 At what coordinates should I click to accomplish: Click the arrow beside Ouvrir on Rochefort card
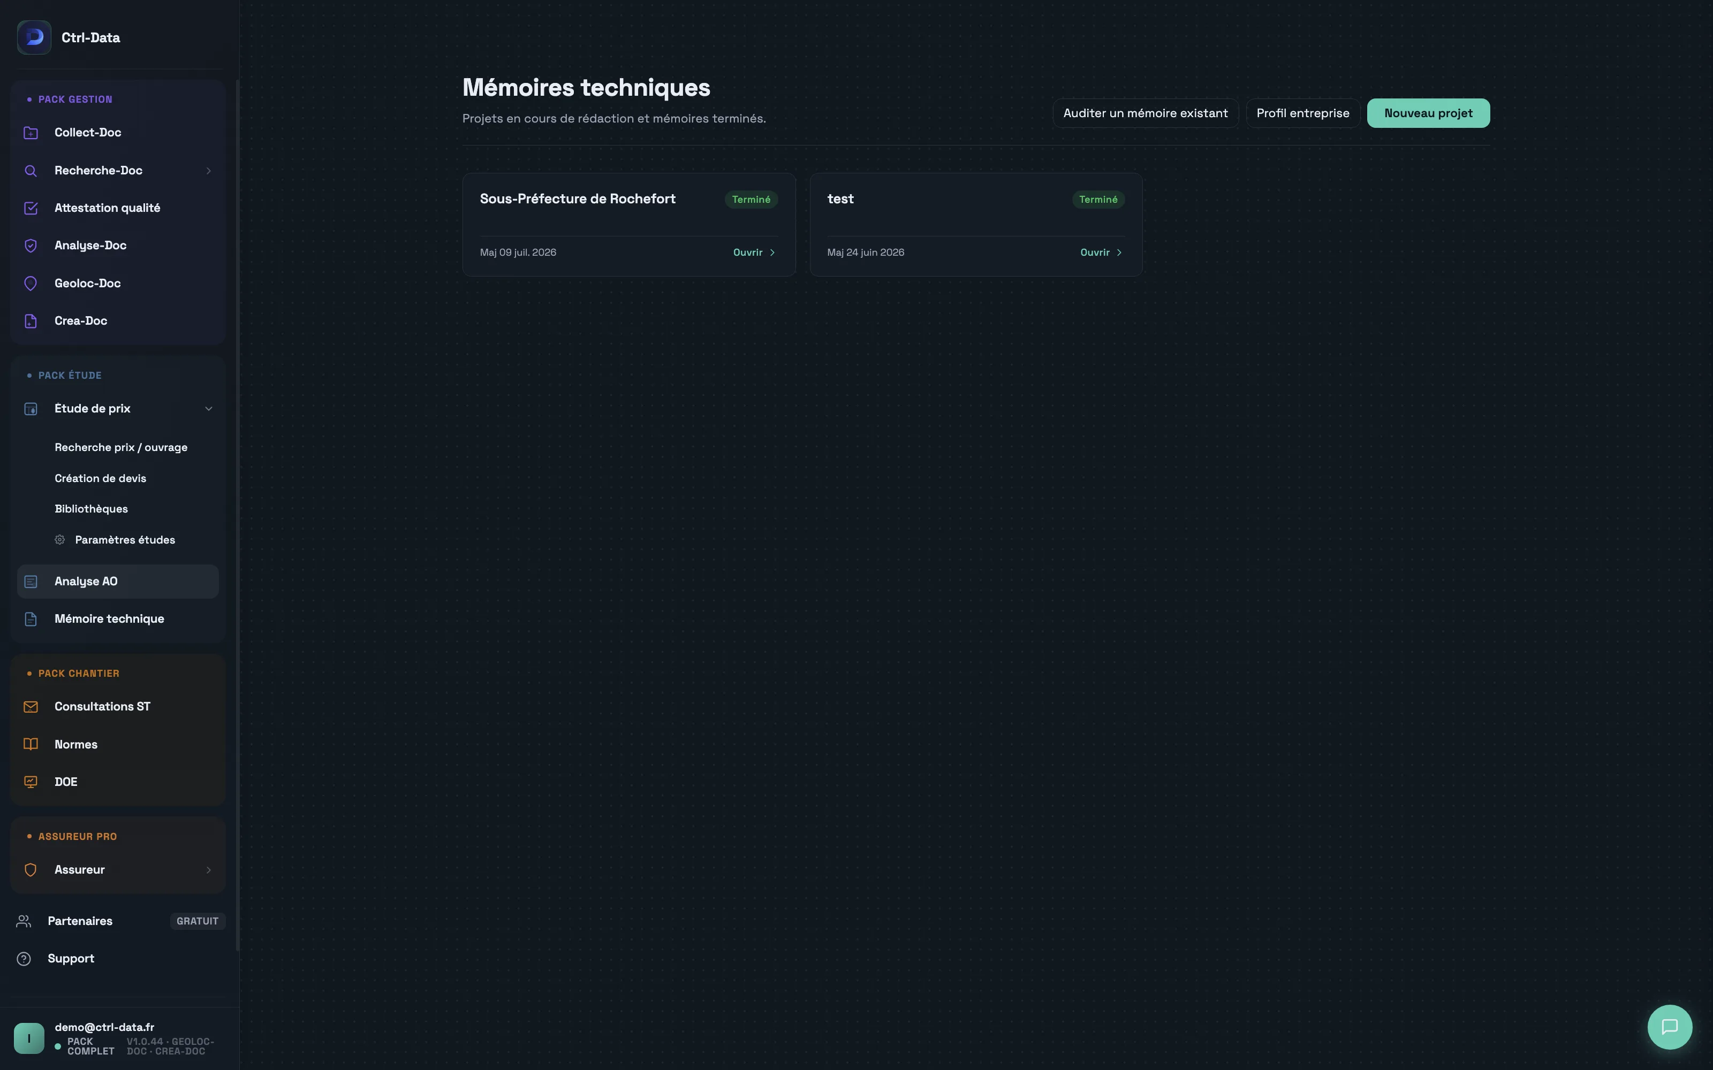(x=772, y=253)
